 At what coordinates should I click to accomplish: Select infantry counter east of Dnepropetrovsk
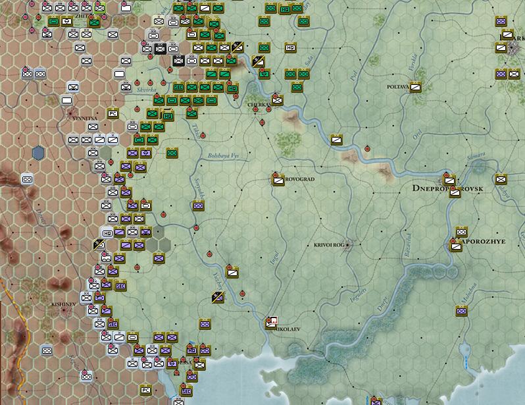(x=501, y=179)
